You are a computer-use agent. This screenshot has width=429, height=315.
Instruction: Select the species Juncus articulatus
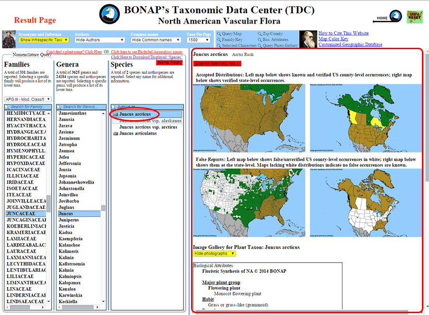click(138, 133)
